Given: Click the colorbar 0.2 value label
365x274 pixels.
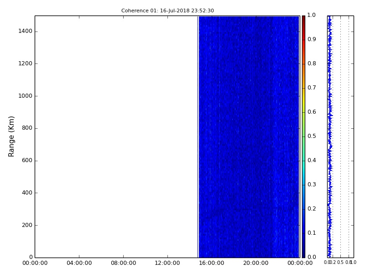Looking at the screenshot, I should [x=312, y=209].
